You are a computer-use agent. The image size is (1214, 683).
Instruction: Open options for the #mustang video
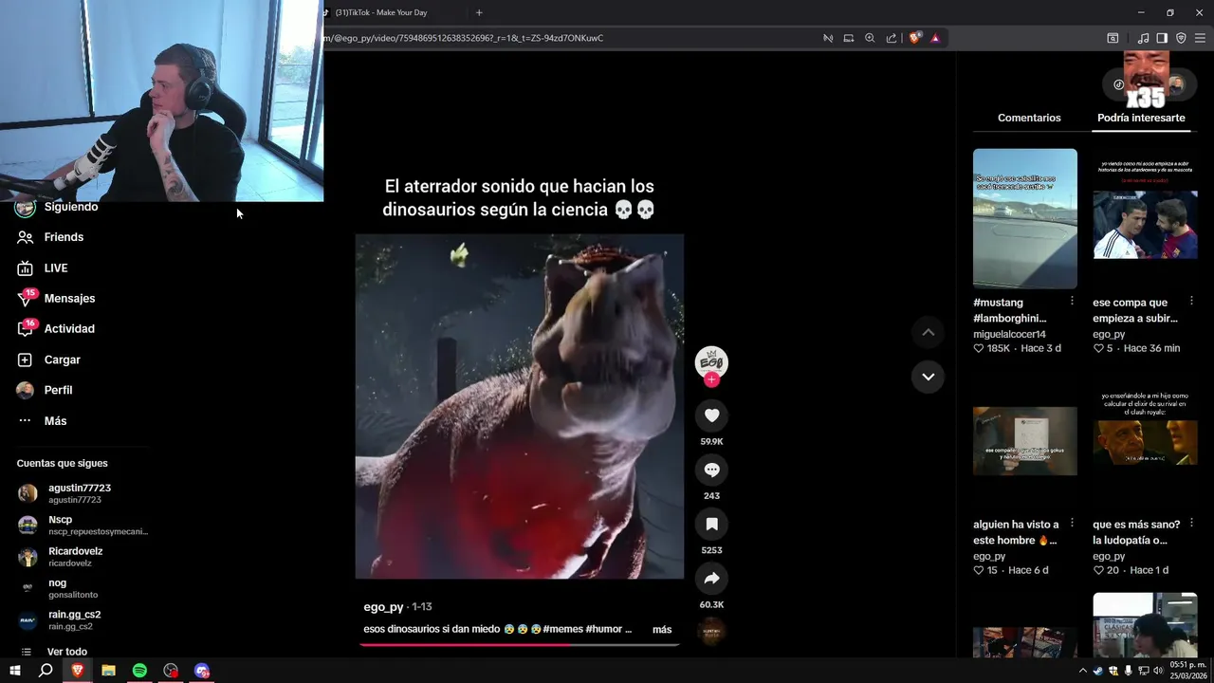(1072, 301)
